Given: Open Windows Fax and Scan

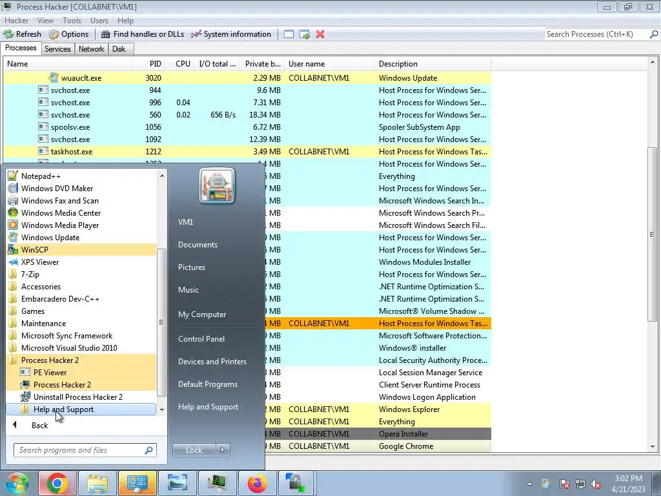Looking at the screenshot, I should 82,200.
